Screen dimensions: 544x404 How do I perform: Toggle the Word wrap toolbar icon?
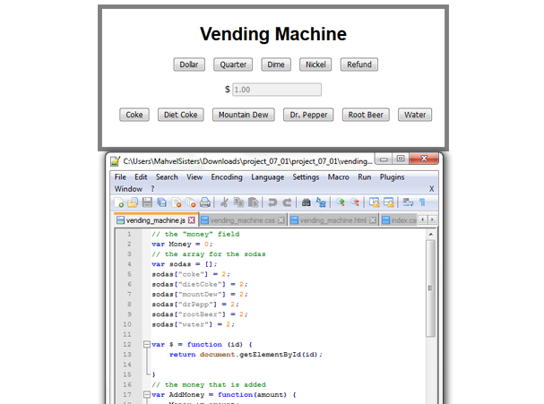(408, 203)
